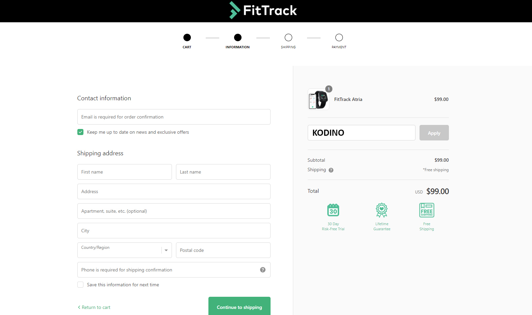Screen dimensions: 532x315
Task: Click the FitTrack Atria product thumbnail
Action: tap(318, 99)
